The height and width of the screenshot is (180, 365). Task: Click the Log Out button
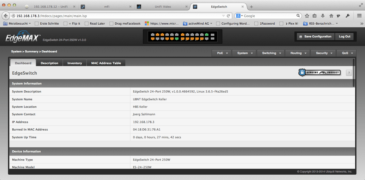[x=345, y=37]
